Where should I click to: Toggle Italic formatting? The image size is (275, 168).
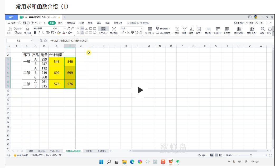[x=39, y=33]
